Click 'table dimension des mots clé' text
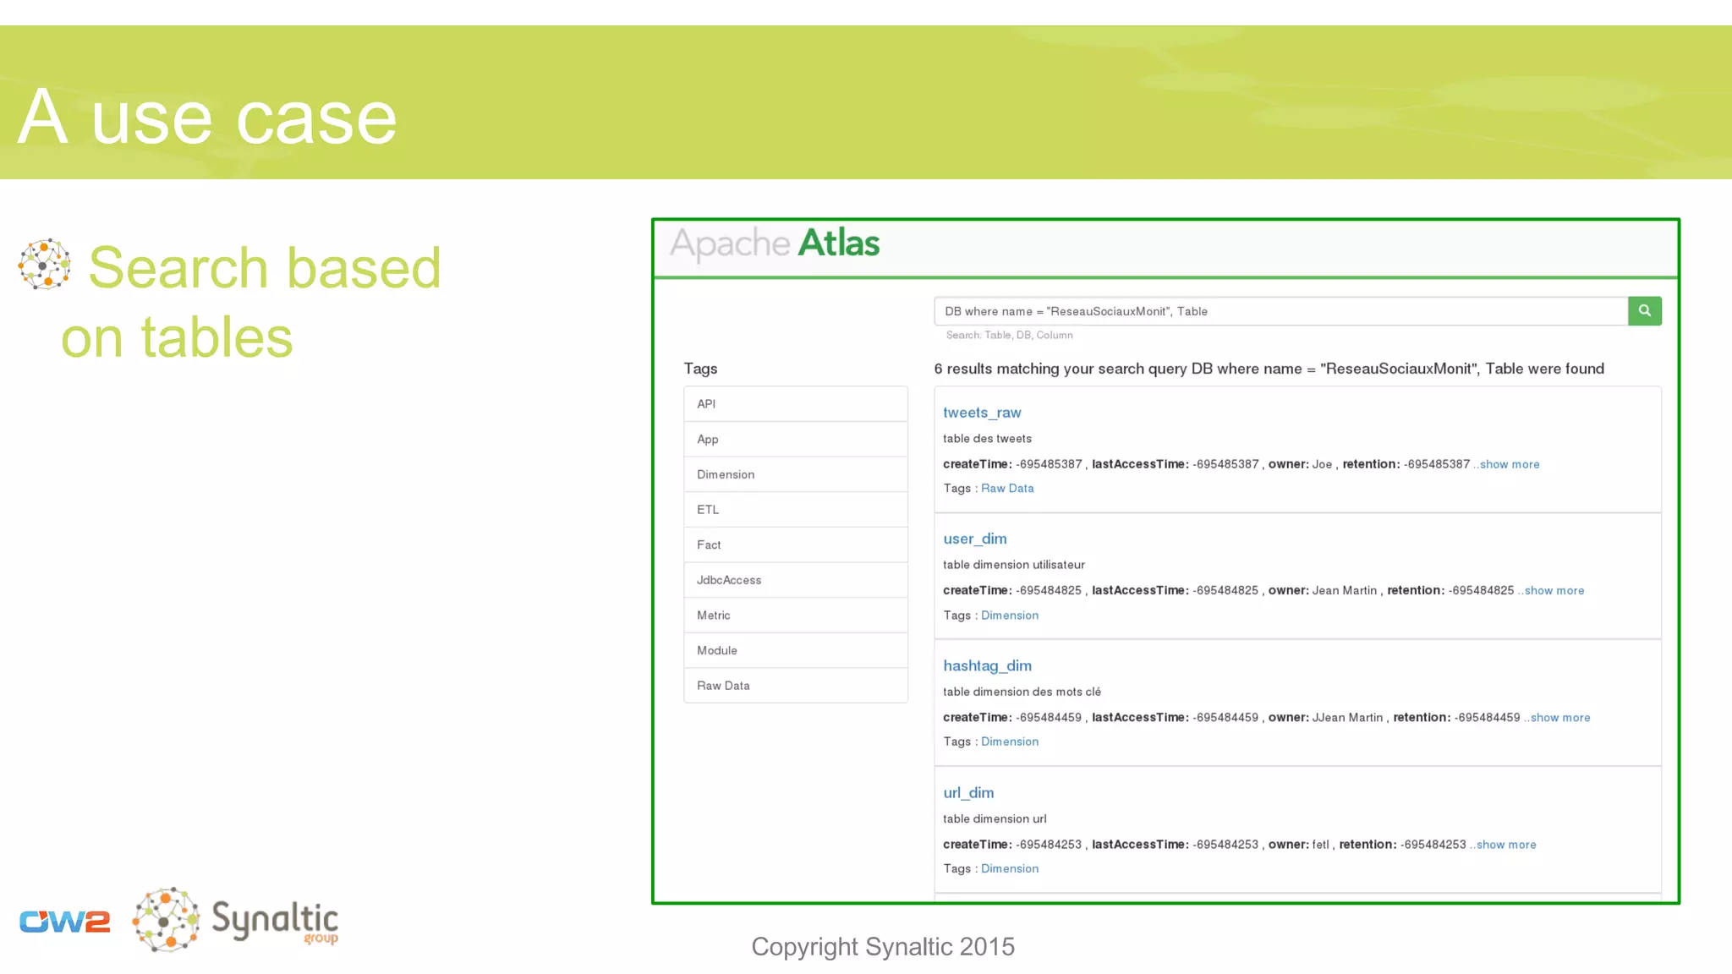Screen dimensions: 1732x974 click(x=1022, y=691)
